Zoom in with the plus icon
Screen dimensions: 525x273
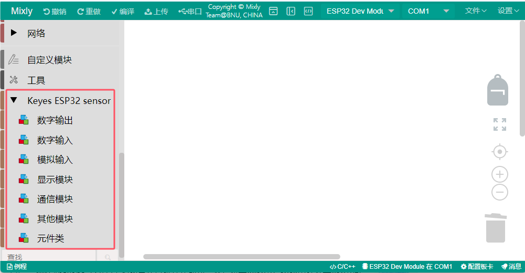click(x=500, y=174)
